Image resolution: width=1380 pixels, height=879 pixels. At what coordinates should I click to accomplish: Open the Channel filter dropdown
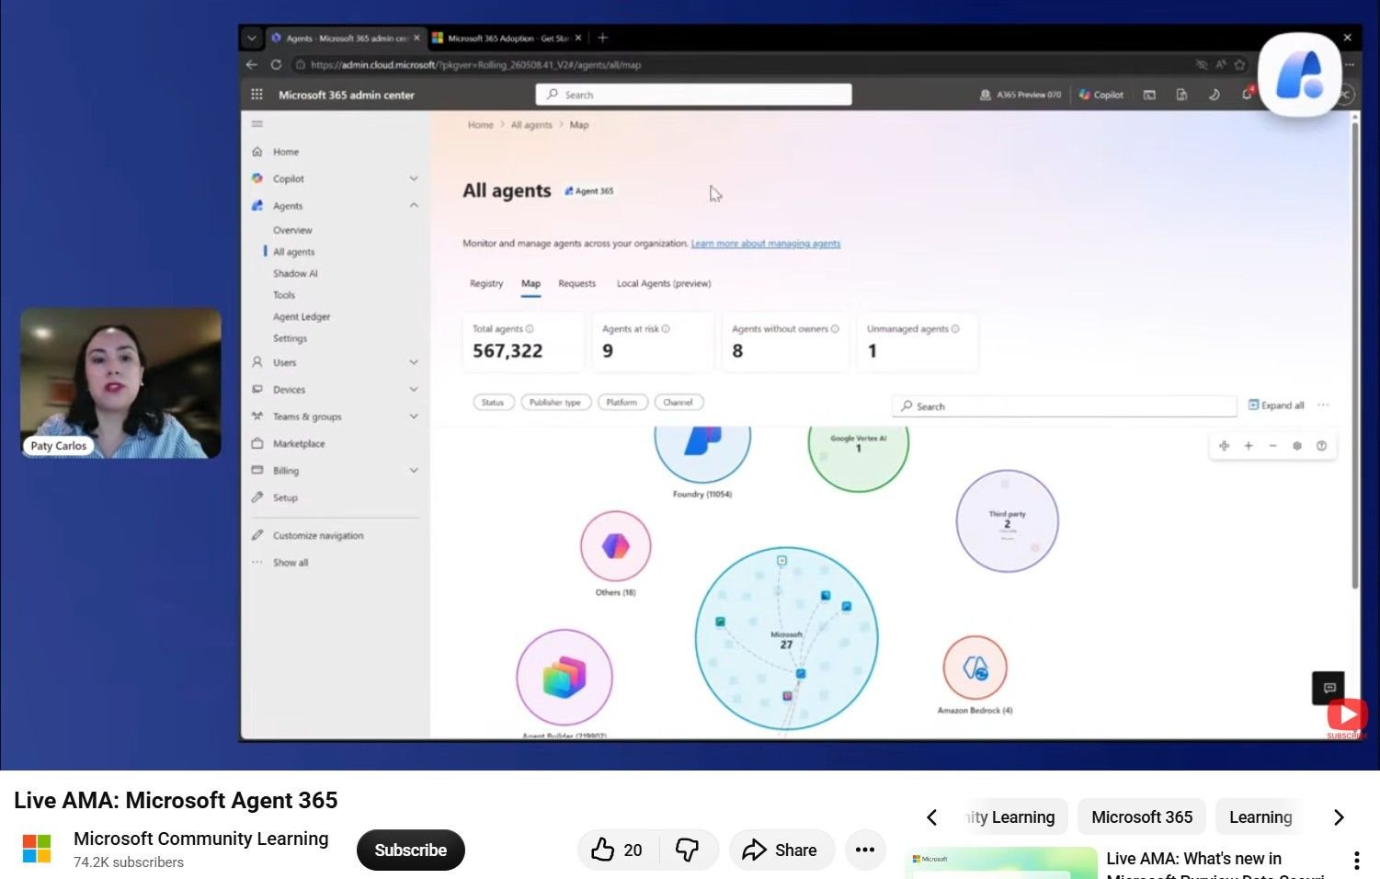(x=679, y=403)
